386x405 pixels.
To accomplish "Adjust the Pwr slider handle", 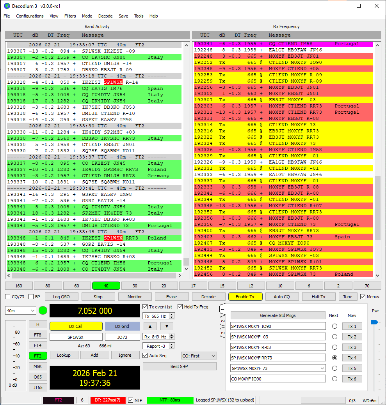I will tap(374, 322).
